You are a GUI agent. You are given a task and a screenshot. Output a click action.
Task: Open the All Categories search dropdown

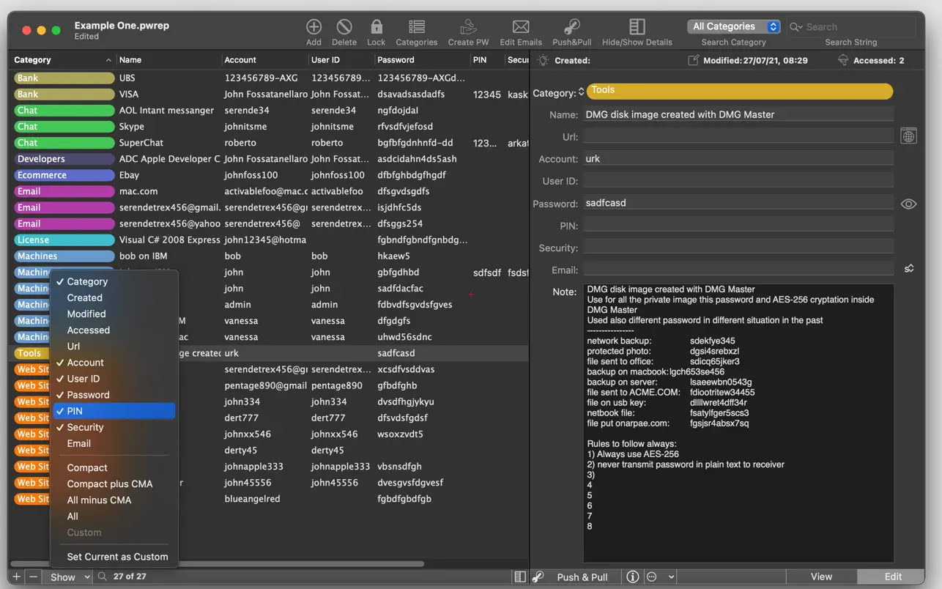733,26
